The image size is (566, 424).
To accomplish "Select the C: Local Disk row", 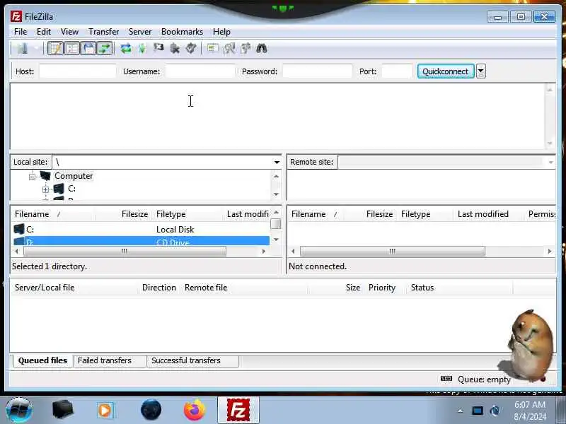I will pyautogui.click(x=141, y=229).
